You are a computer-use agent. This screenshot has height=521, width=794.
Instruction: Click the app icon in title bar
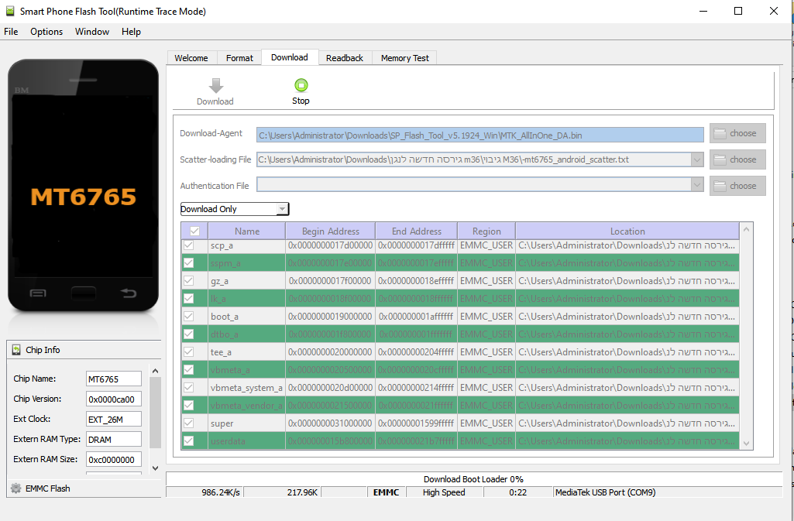10,12
